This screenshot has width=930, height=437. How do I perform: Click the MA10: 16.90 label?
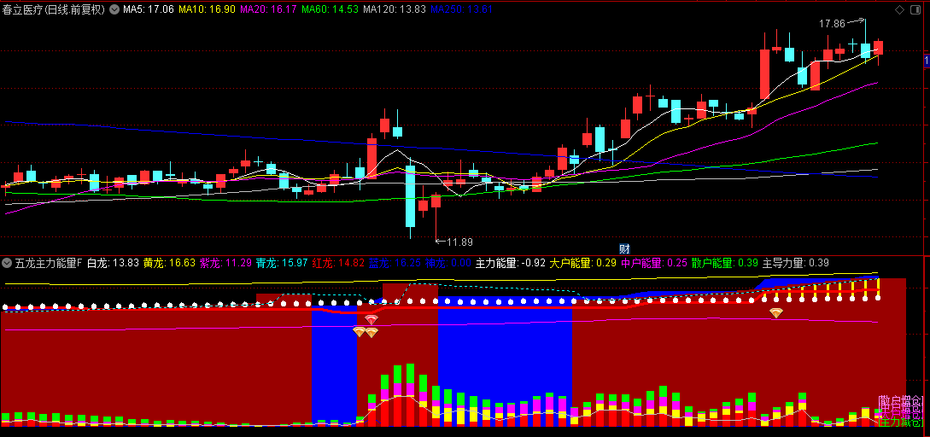(207, 9)
